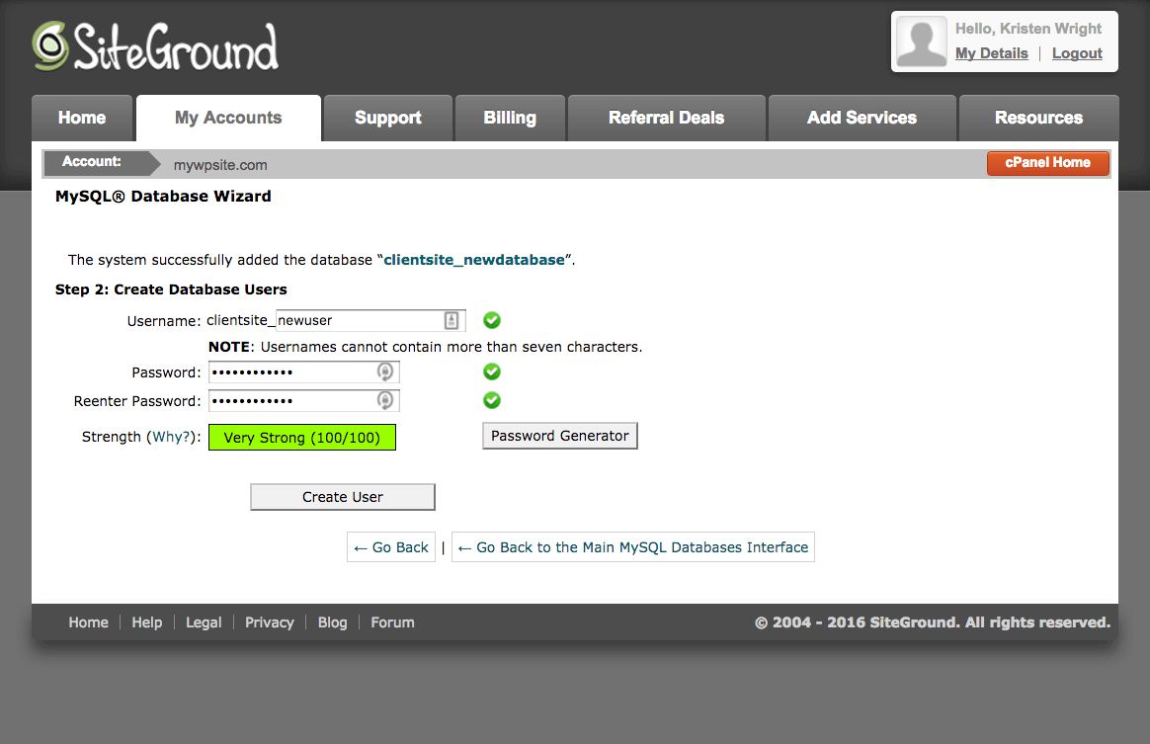This screenshot has height=744, width=1150.
Task: Click the Logout link
Action: click(1077, 53)
